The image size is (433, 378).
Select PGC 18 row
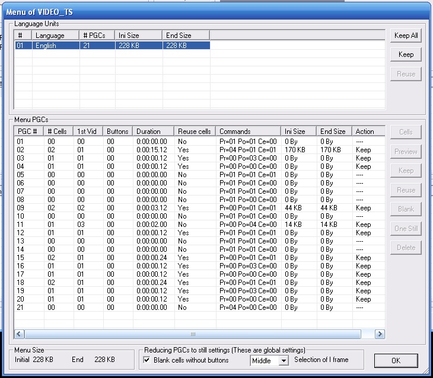[200, 282]
